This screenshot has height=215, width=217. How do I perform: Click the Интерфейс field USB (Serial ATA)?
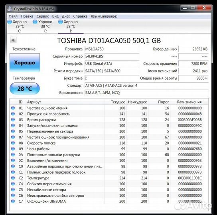click(112, 64)
